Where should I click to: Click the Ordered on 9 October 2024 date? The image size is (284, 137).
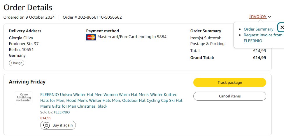29,17
